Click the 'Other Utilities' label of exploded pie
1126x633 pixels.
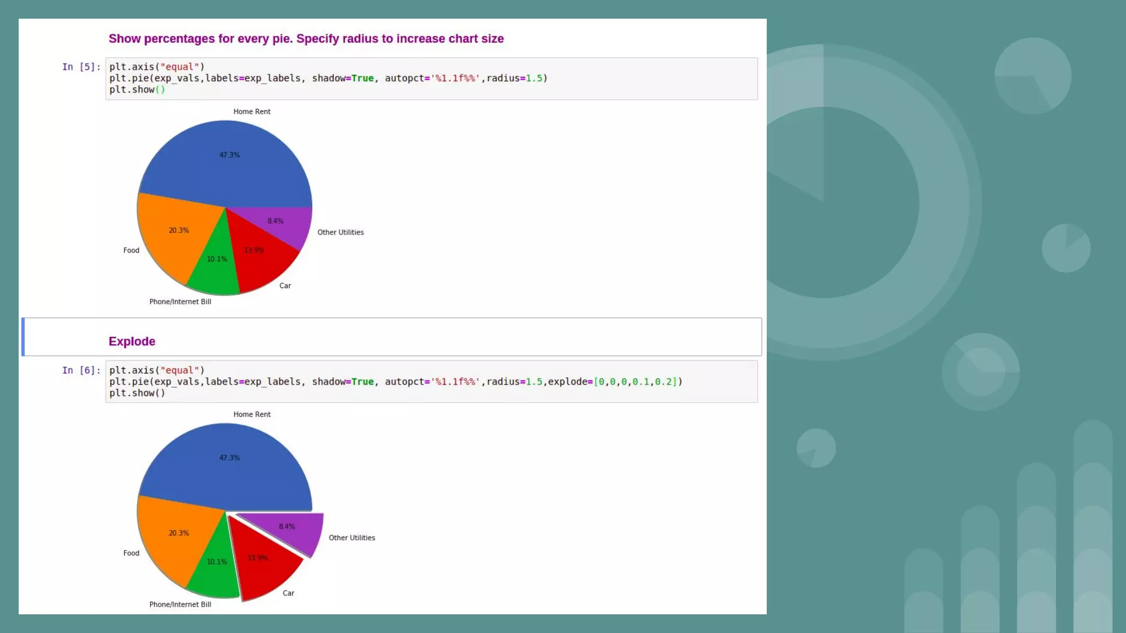click(x=352, y=538)
